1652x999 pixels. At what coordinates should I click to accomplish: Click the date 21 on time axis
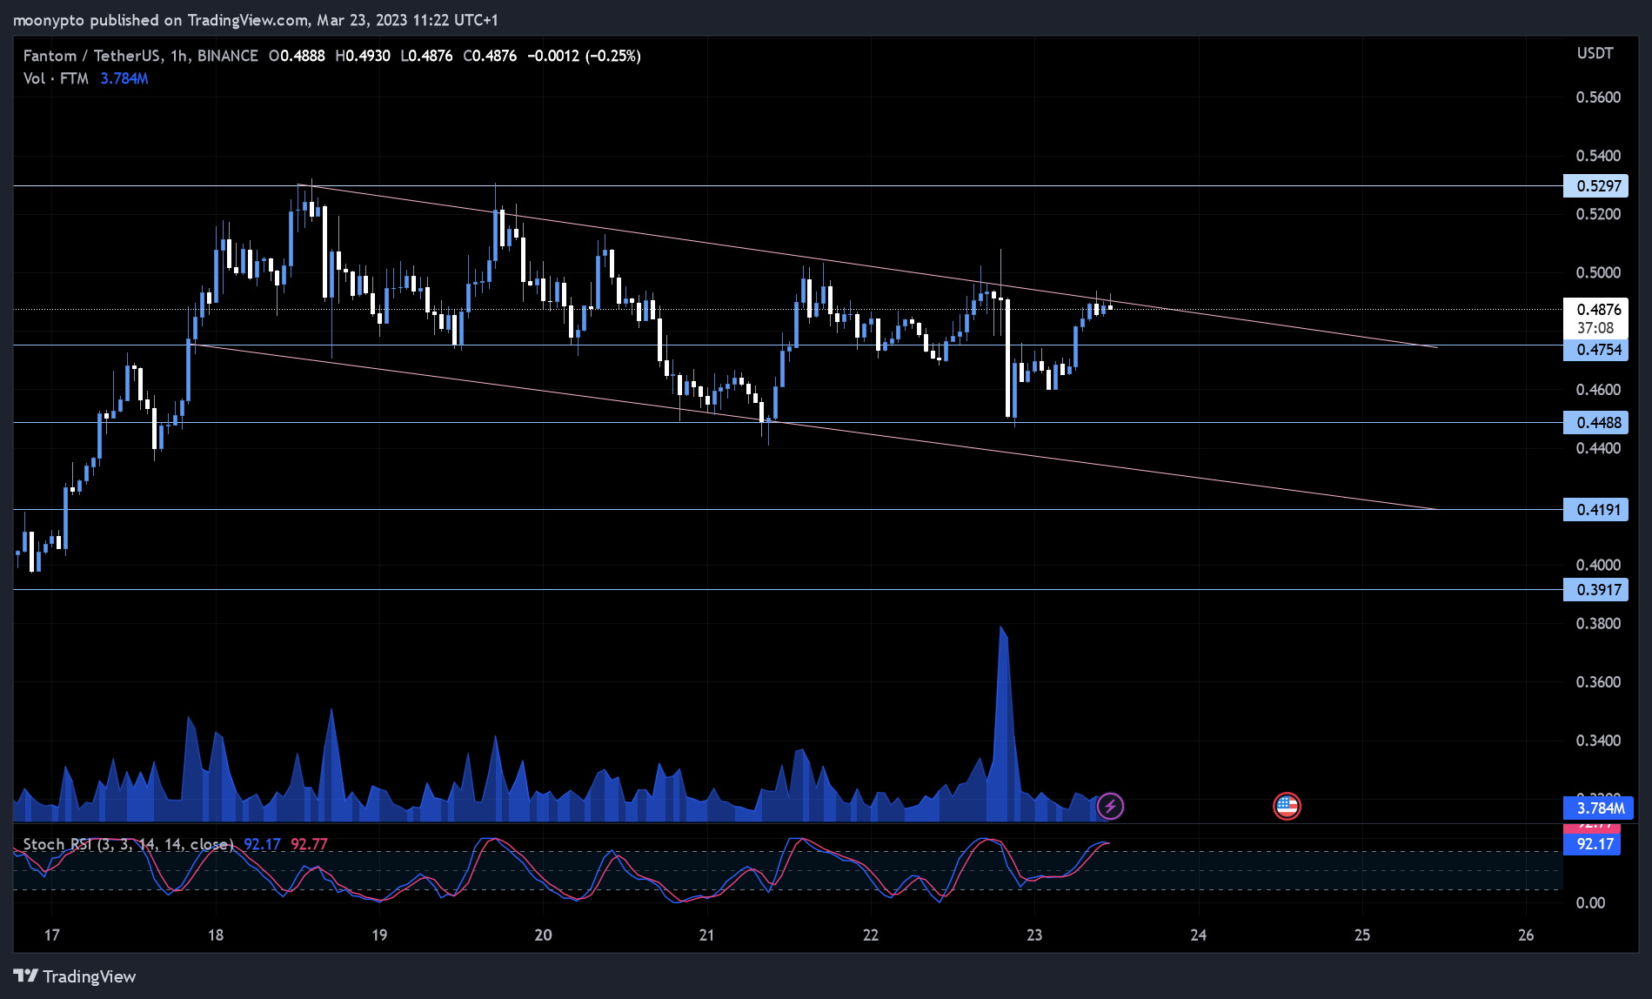[x=706, y=935]
